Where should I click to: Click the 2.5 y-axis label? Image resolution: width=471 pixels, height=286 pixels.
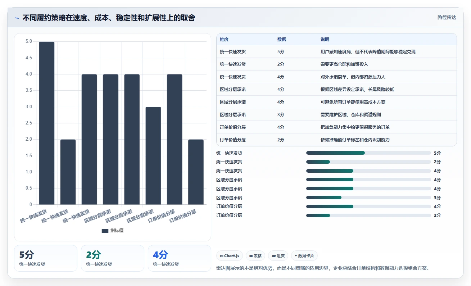tap(28, 123)
